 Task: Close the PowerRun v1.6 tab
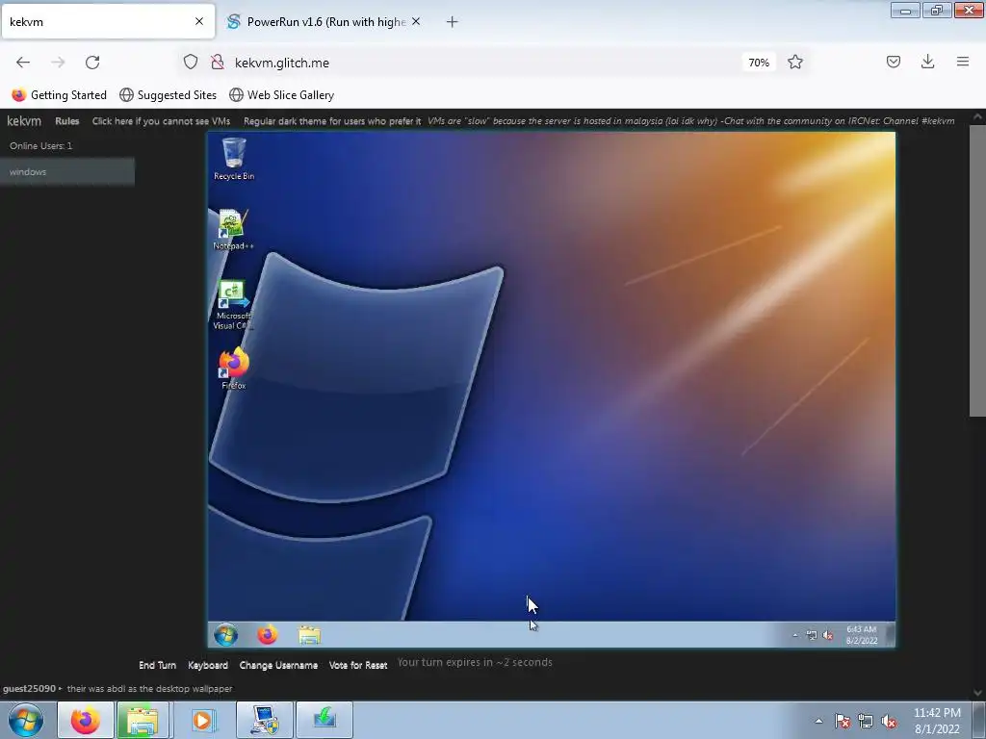[416, 21]
